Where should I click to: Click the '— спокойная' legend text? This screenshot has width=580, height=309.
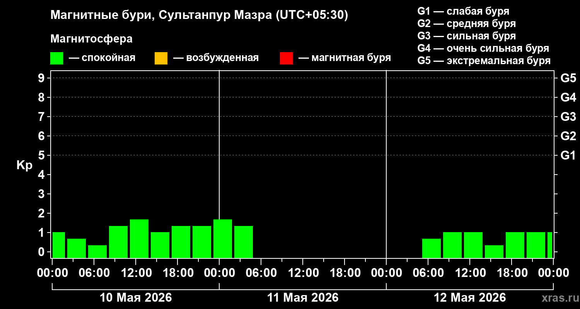tap(102, 58)
